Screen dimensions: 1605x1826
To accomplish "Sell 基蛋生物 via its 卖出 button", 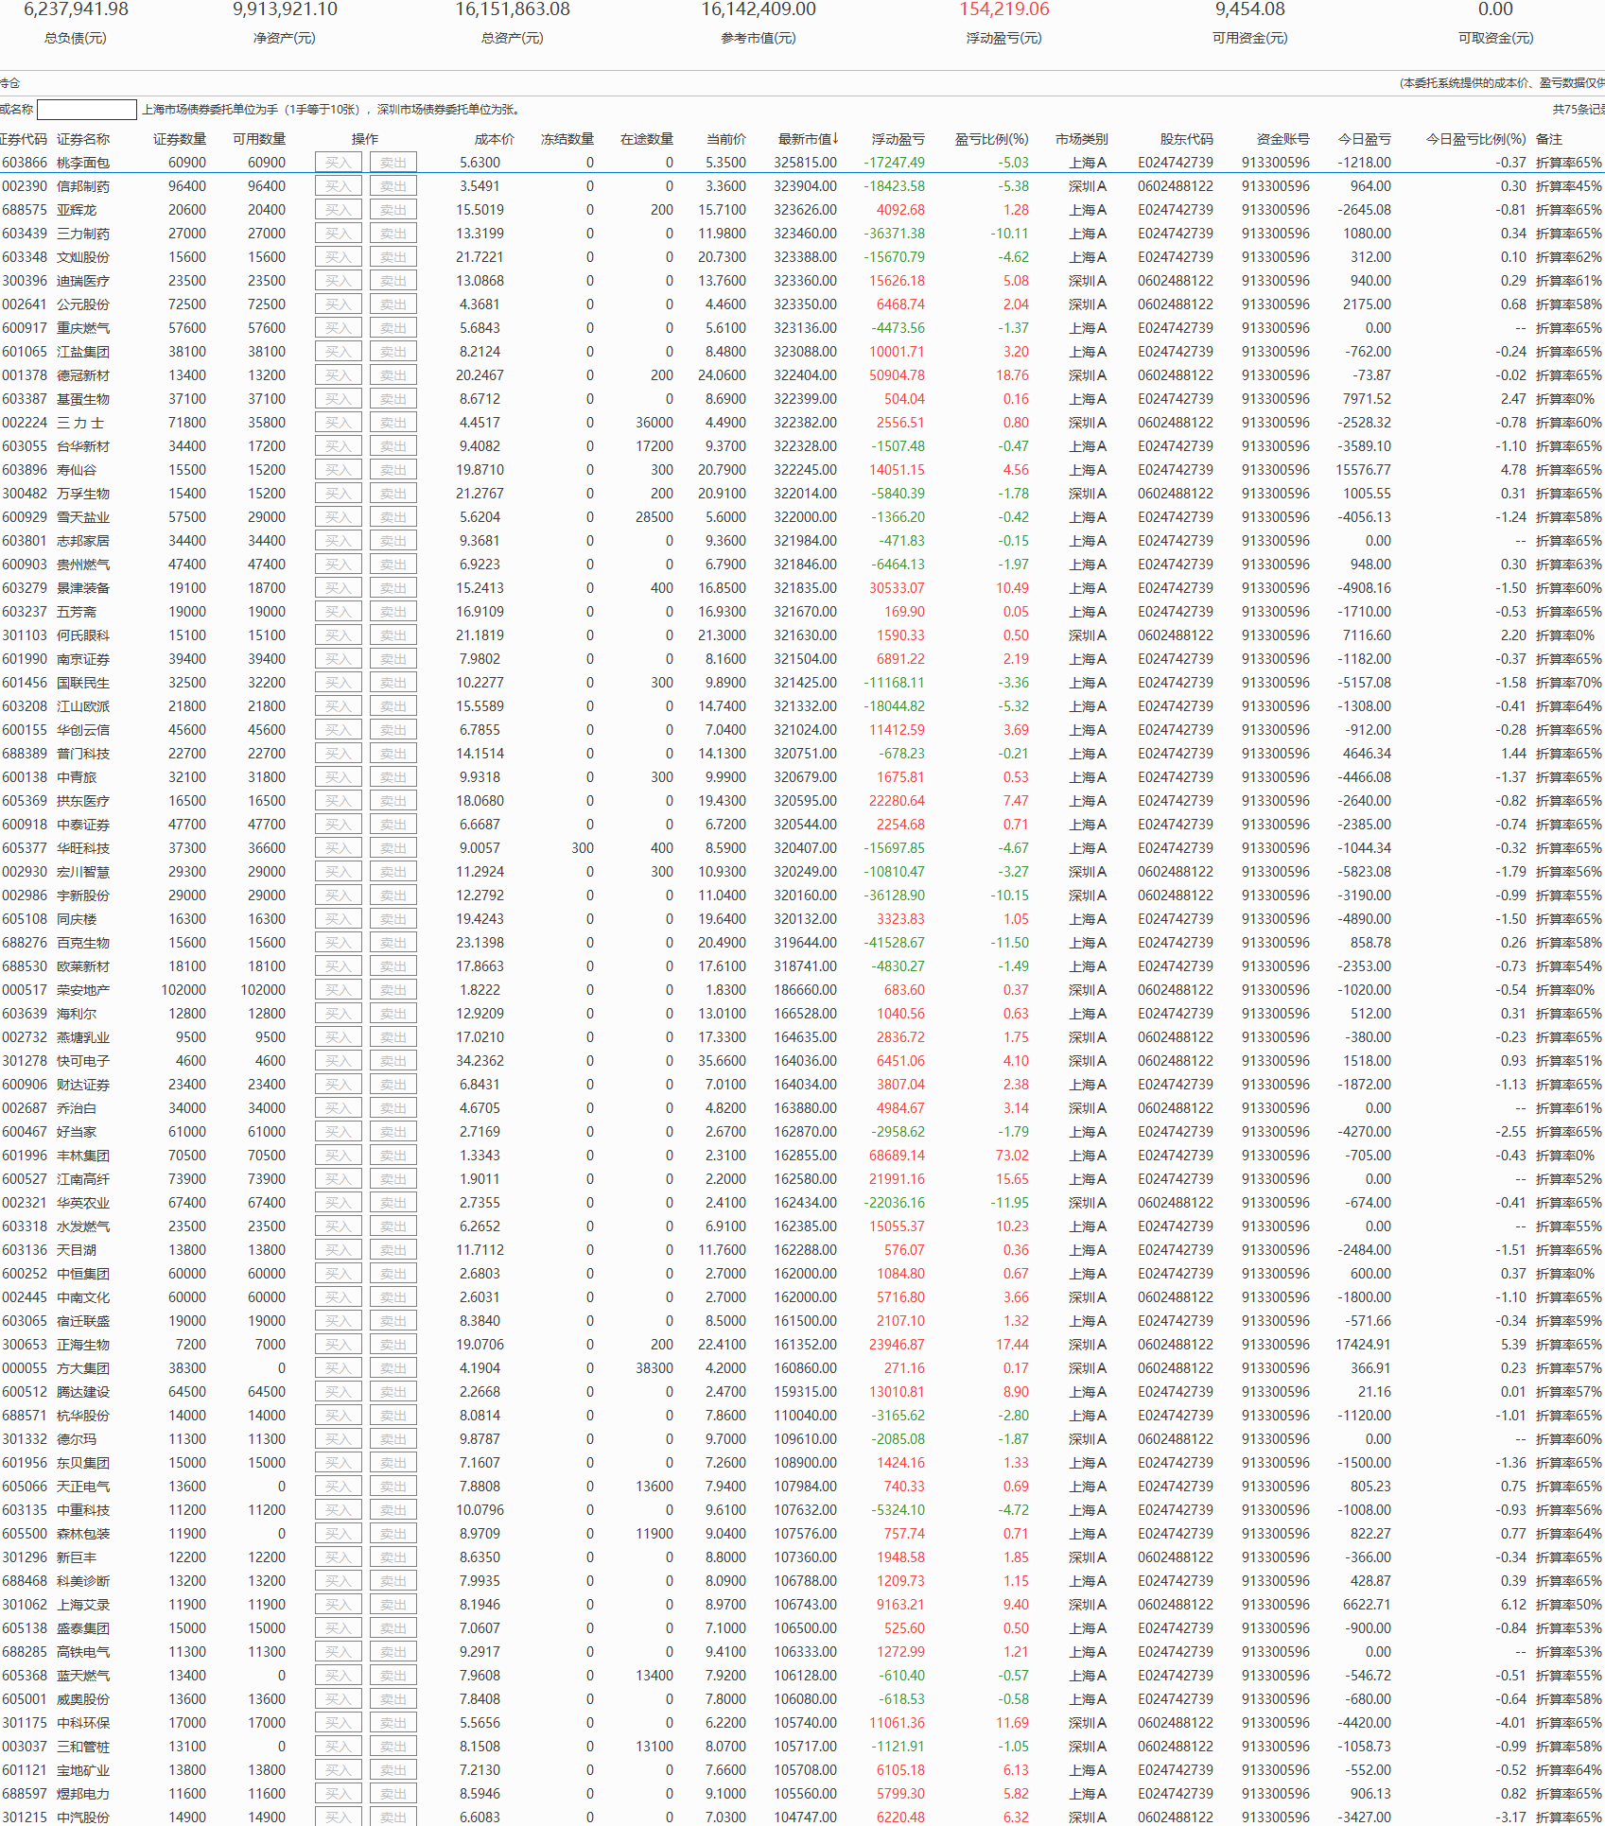I will [393, 399].
